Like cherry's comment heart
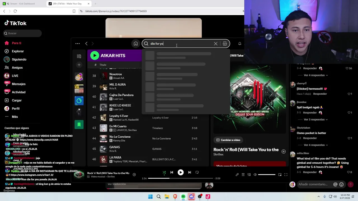The image size is (358, 201). click(x=348, y=94)
